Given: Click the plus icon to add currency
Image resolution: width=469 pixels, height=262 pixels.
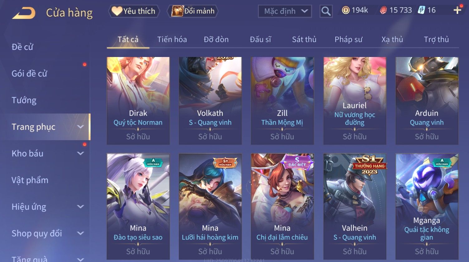Looking at the screenshot, I should click(457, 10).
